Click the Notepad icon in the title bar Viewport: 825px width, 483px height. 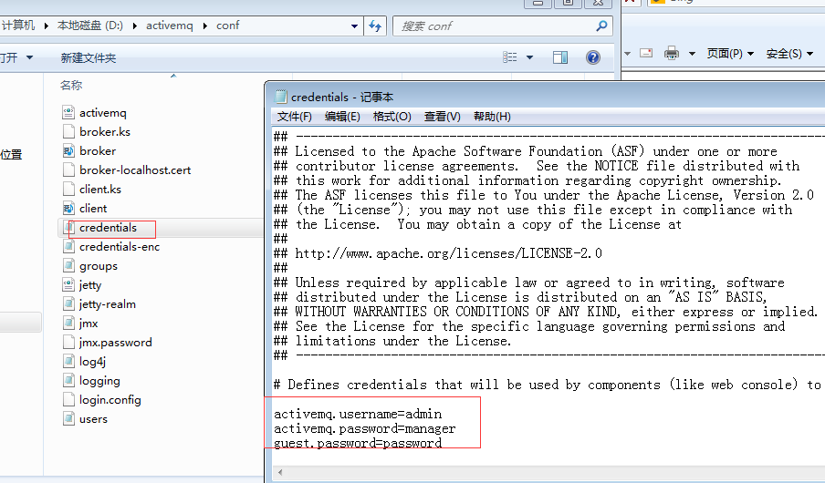[281, 97]
